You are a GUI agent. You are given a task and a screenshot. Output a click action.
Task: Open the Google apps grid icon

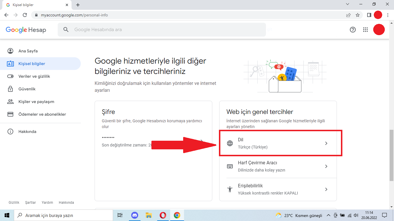tap(365, 30)
